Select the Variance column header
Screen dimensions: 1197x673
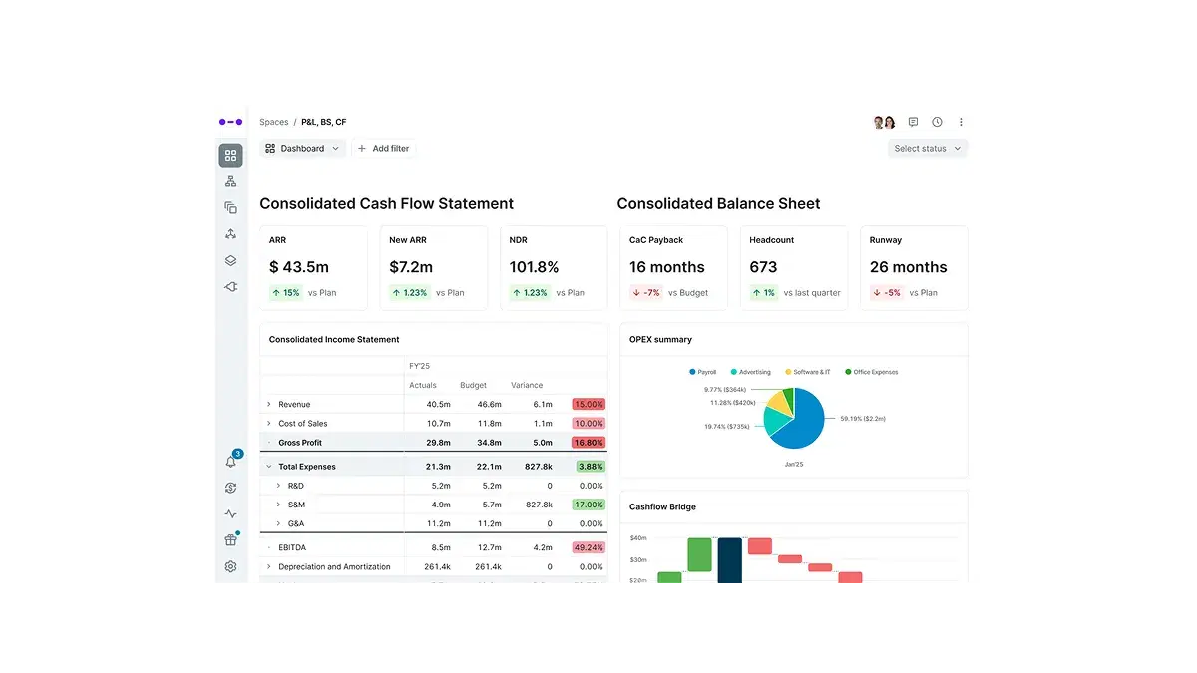pyautogui.click(x=527, y=385)
